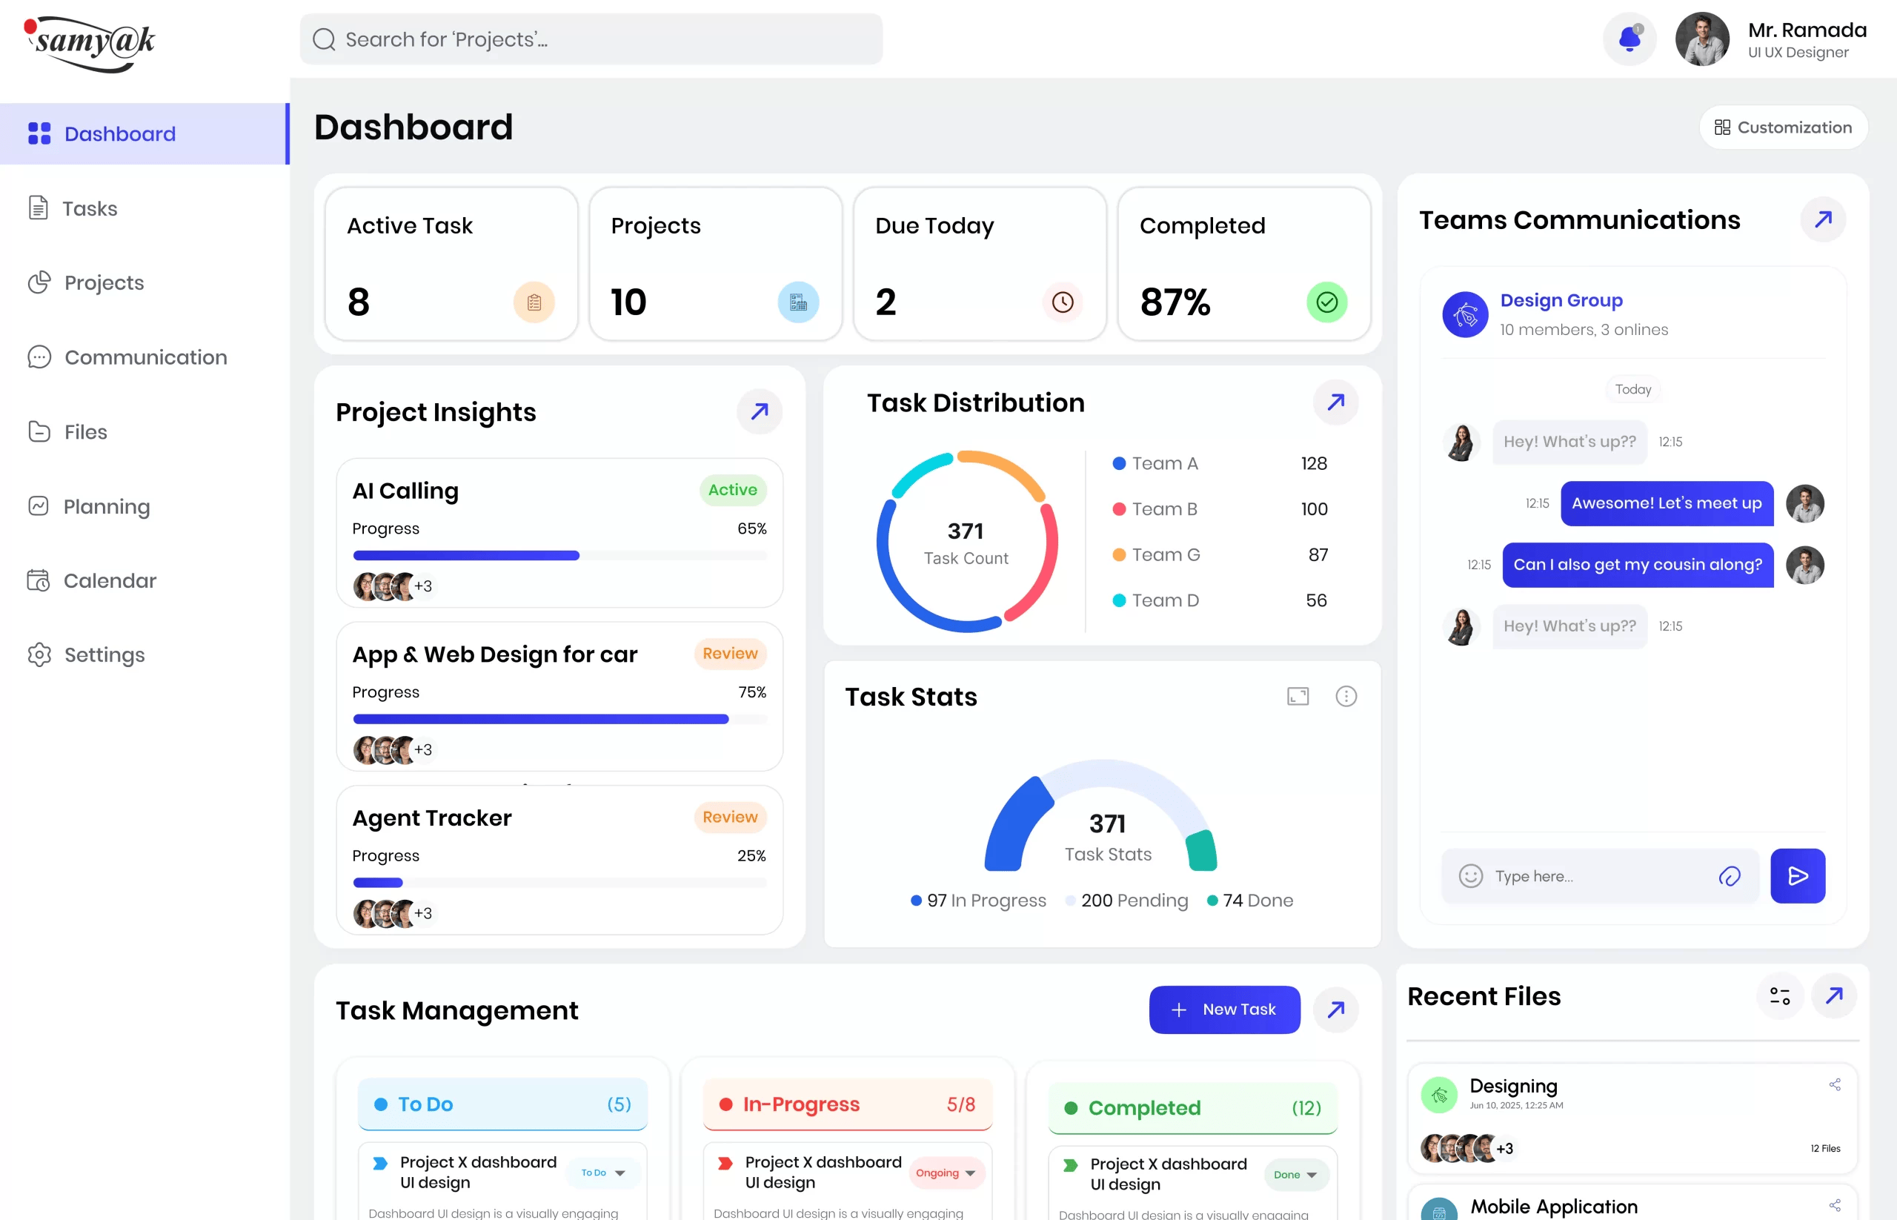Click the Ongoing task red flag icon
The image size is (1897, 1220).
pyautogui.click(x=725, y=1163)
